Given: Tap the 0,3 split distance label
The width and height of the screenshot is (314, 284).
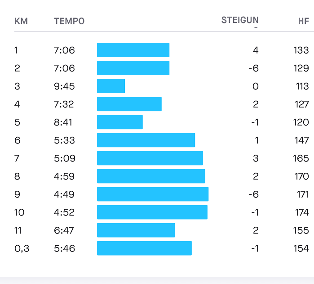Looking at the screenshot, I should [22, 248].
